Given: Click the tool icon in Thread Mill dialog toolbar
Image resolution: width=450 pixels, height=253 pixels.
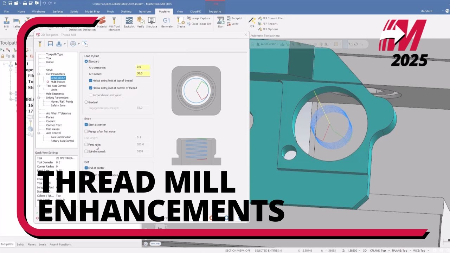Looking at the screenshot, I should coord(40,44).
